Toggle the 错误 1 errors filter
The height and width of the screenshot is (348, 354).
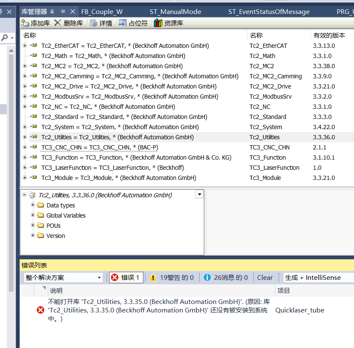click(x=126, y=277)
